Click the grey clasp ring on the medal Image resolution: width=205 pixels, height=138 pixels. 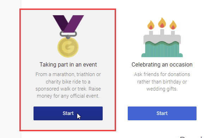[68, 34]
